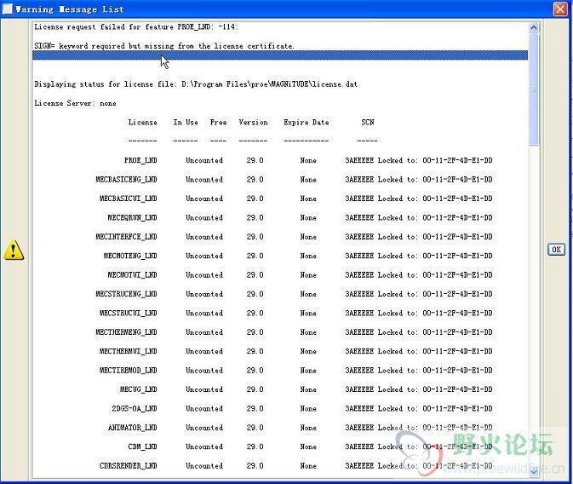Image resolution: width=573 pixels, height=484 pixels.
Task: Select the MECBASICENG_LND license name
Action: click(126, 179)
